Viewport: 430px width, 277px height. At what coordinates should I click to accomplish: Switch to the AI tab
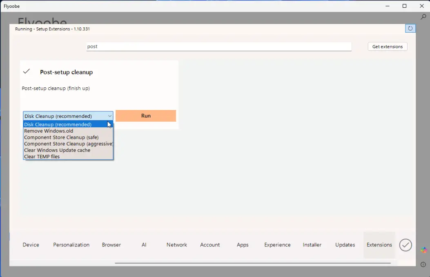point(144,245)
